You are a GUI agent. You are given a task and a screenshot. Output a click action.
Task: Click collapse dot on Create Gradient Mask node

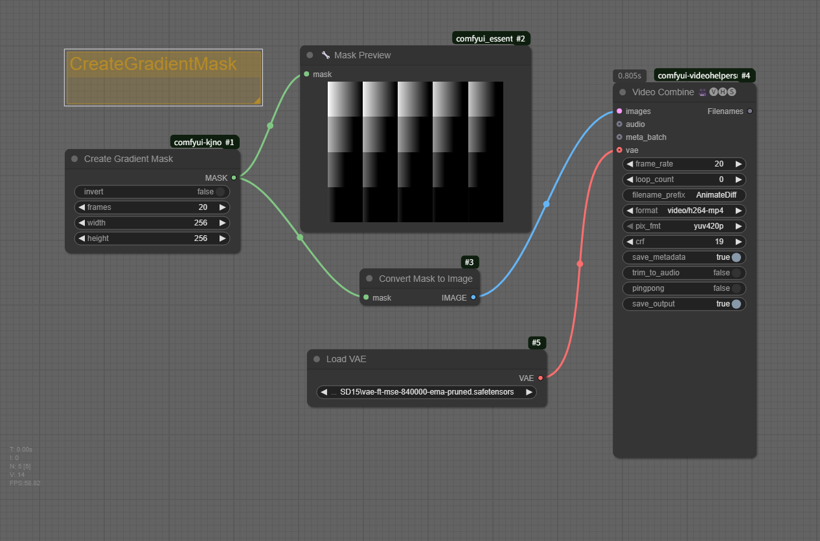coord(74,159)
